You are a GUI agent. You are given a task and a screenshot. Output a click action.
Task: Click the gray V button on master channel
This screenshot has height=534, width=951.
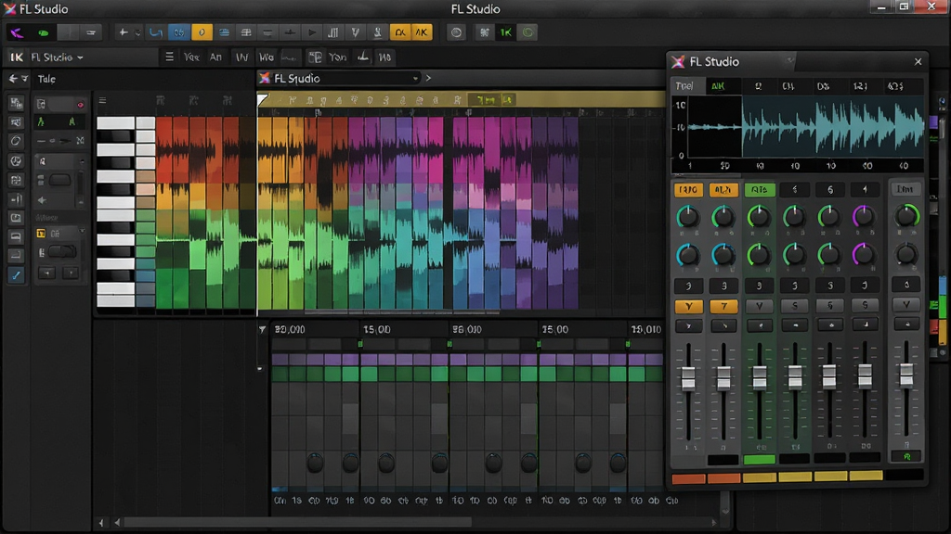tap(906, 304)
